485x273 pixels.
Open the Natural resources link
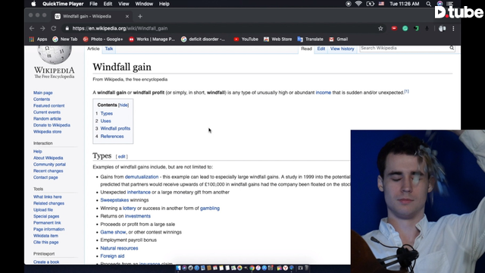click(119, 248)
